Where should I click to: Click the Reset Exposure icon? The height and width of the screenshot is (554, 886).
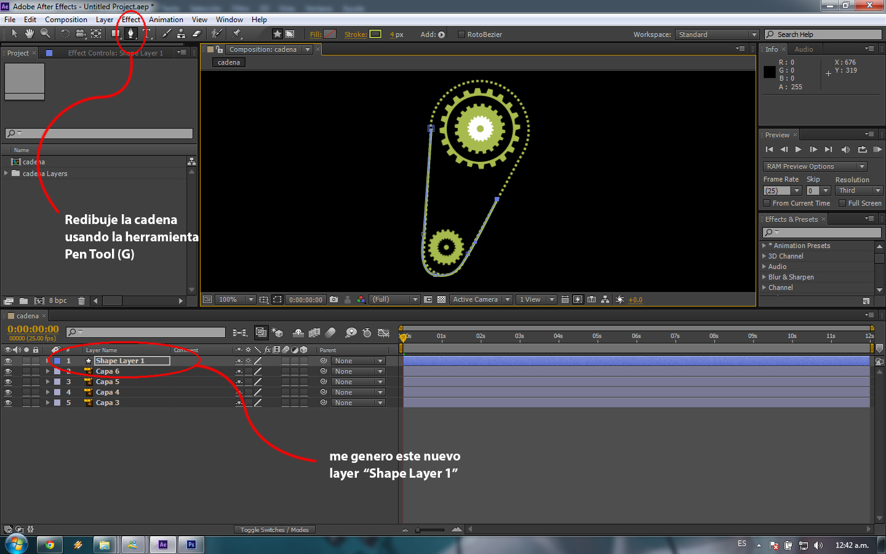point(620,300)
